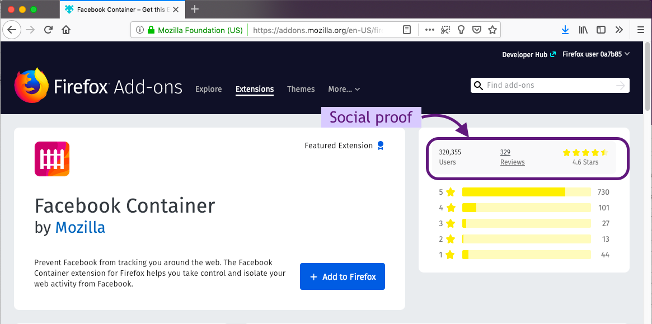Click the browser Back arrow button
Viewport: 652px width, 324px height.
click(x=12, y=30)
